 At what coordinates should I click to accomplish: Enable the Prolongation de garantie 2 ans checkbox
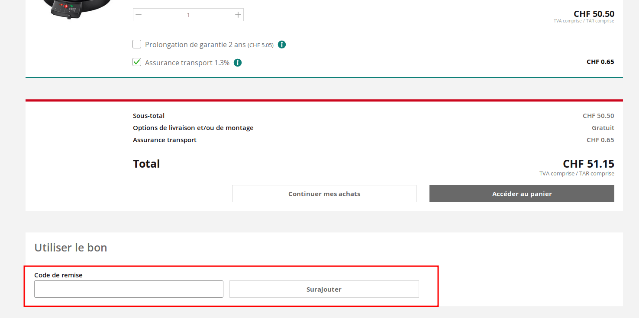point(137,44)
